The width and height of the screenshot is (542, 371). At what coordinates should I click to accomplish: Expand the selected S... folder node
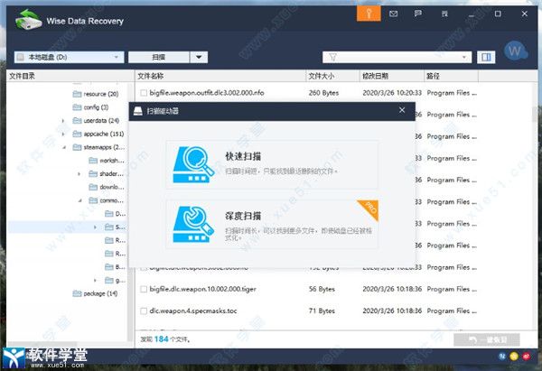click(96, 227)
